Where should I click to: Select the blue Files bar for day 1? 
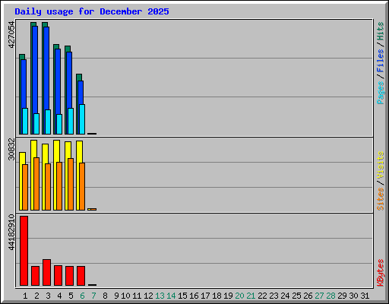[24, 84]
